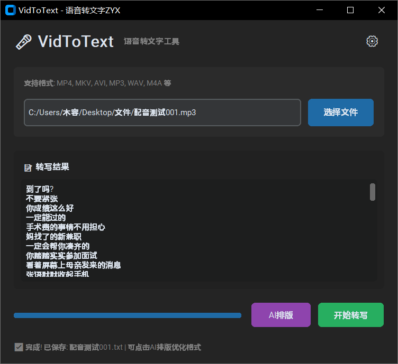Click the blue progress bar
Screen dimensions: 398x364
[128, 315]
